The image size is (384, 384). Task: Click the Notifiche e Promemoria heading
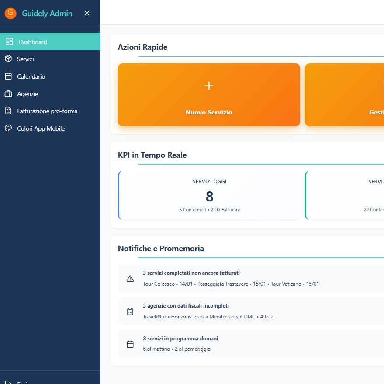point(161,249)
